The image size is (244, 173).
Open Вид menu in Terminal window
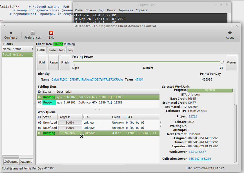pyautogui.click(x=101, y=10)
